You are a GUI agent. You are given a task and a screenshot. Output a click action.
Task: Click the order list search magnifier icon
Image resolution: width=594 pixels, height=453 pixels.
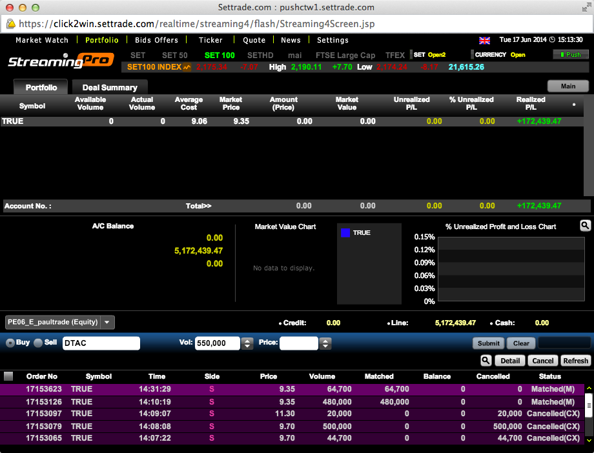tap(486, 360)
